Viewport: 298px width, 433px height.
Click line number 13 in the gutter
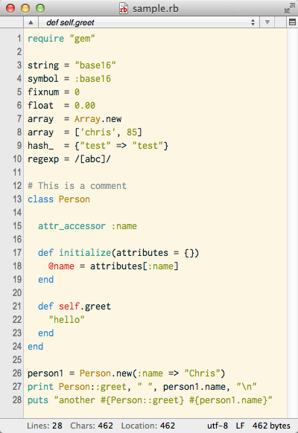17,199
